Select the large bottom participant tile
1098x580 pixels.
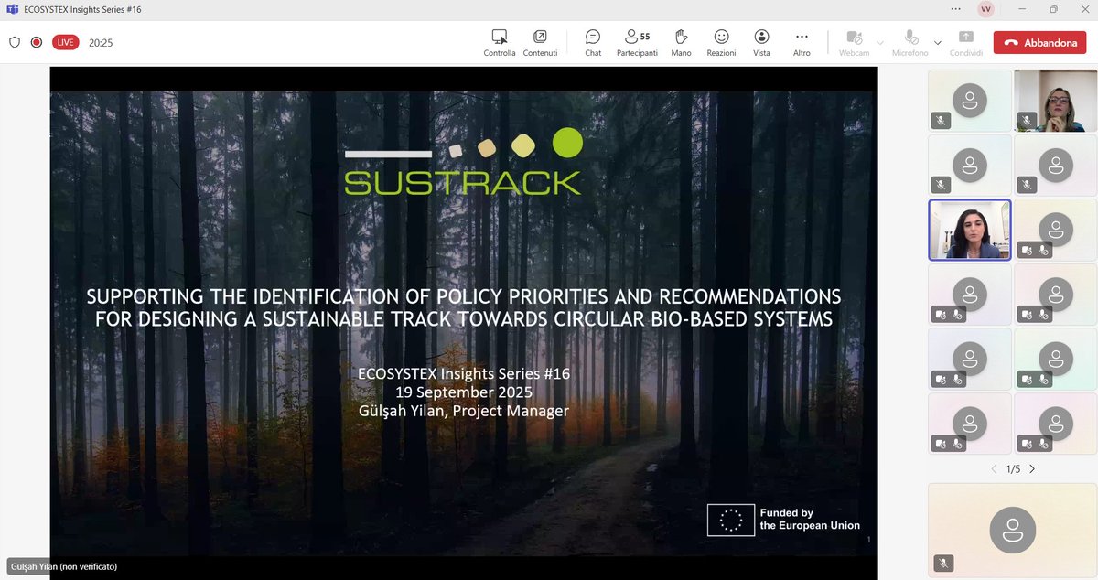1013,530
